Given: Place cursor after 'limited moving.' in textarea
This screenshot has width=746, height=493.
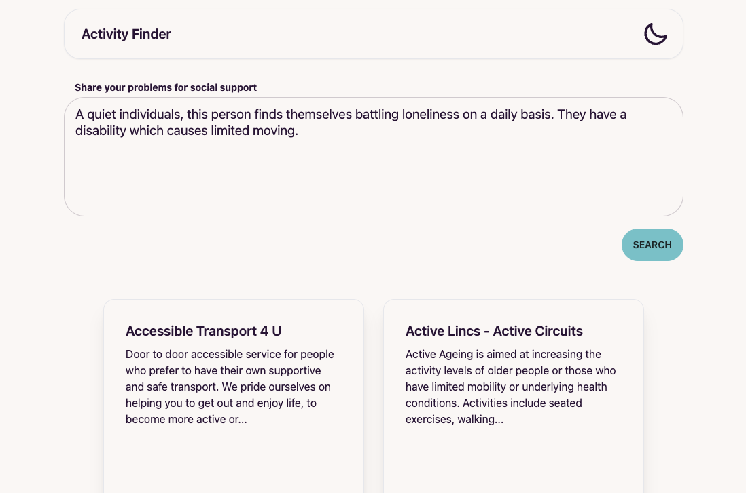Looking at the screenshot, I should point(299,131).
